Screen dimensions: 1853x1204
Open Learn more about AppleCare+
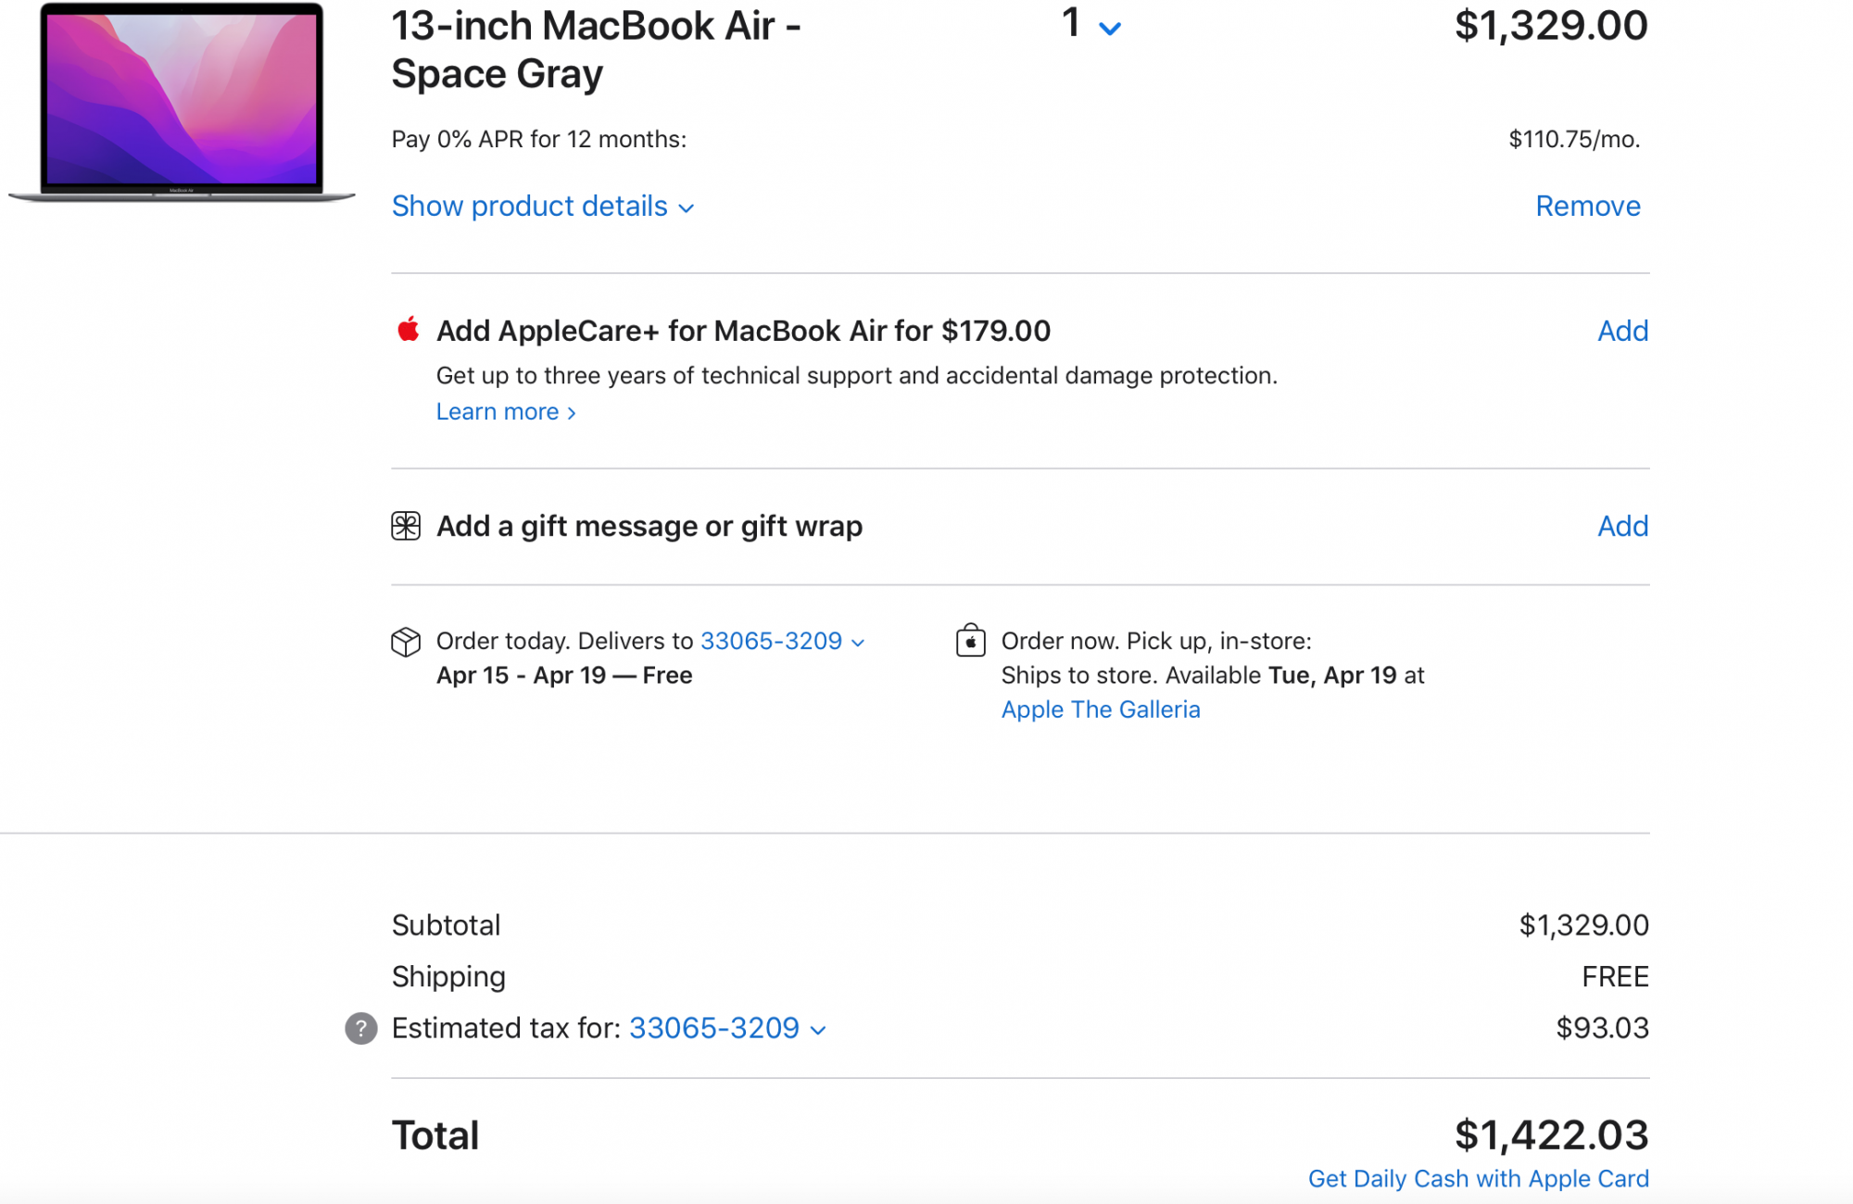coord(506,412)
